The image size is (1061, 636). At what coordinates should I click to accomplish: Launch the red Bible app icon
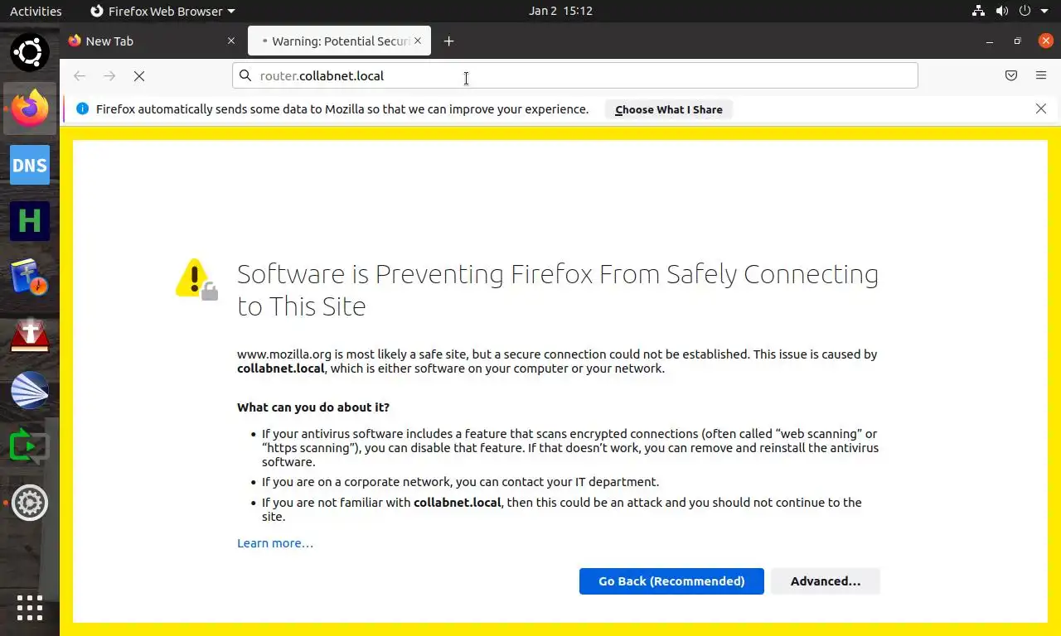tap(30, 334)
